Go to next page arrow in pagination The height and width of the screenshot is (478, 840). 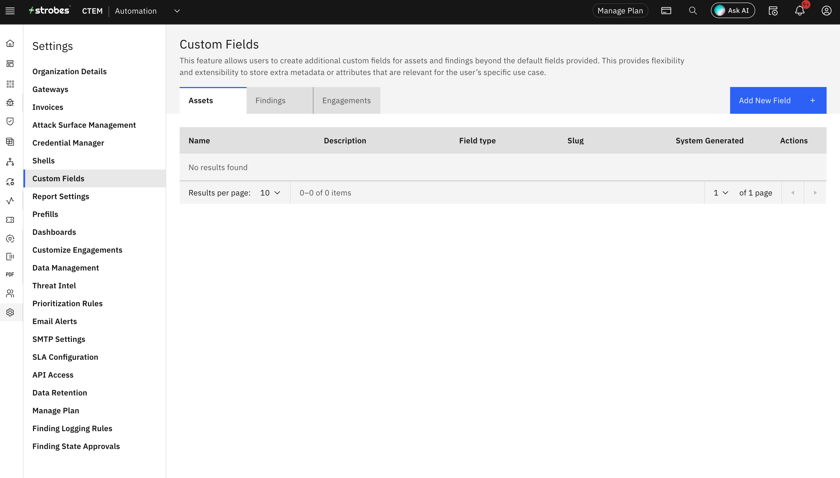click(x=815, y=193)
